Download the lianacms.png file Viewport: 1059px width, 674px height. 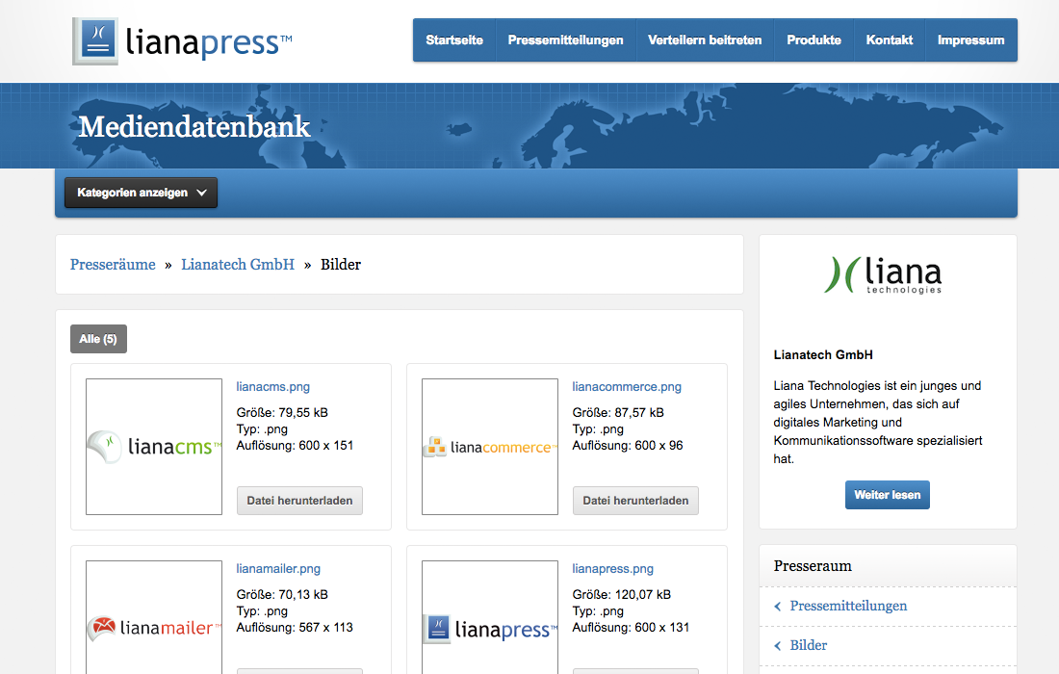(299, 501)
